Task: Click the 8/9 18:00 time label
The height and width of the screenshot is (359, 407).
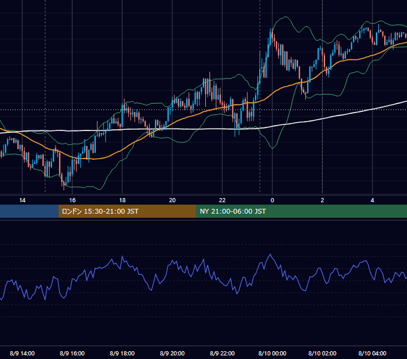Action: (122, 353)
